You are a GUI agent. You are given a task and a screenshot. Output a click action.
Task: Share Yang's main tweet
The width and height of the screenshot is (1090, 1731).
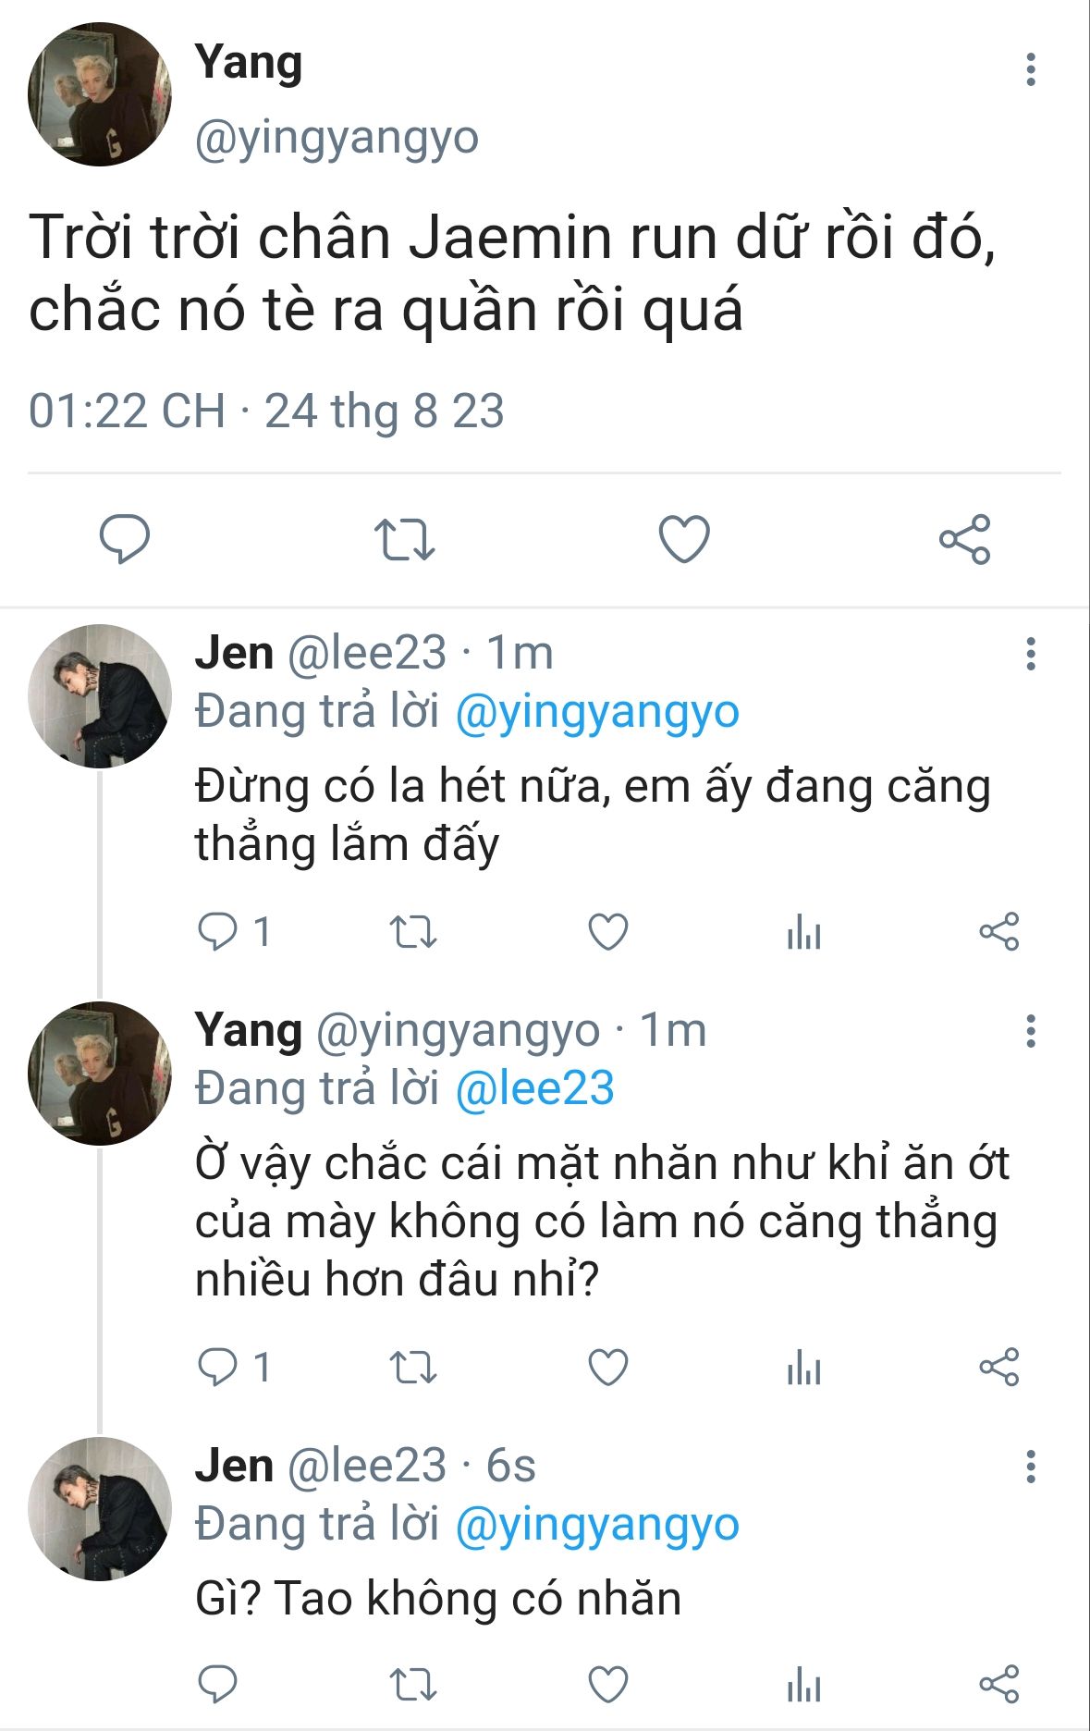964,539
